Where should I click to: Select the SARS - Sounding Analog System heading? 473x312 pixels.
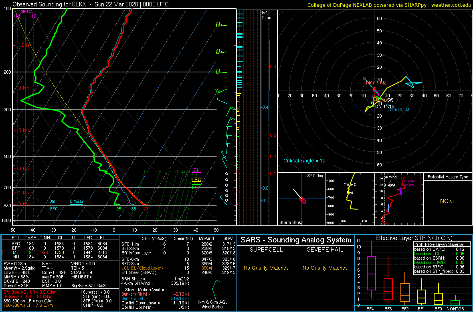tap(296, 240)
